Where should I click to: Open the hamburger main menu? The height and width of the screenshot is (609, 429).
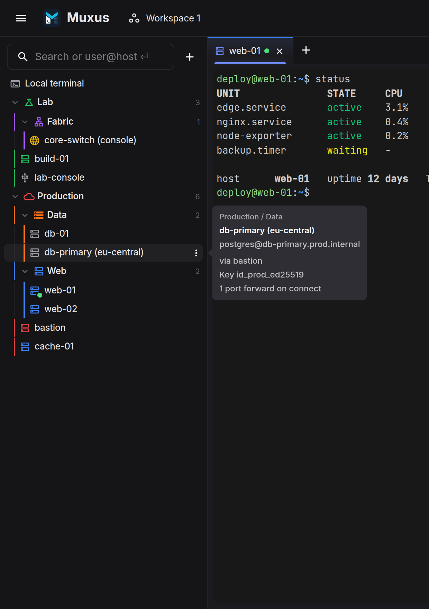(21, 18)
